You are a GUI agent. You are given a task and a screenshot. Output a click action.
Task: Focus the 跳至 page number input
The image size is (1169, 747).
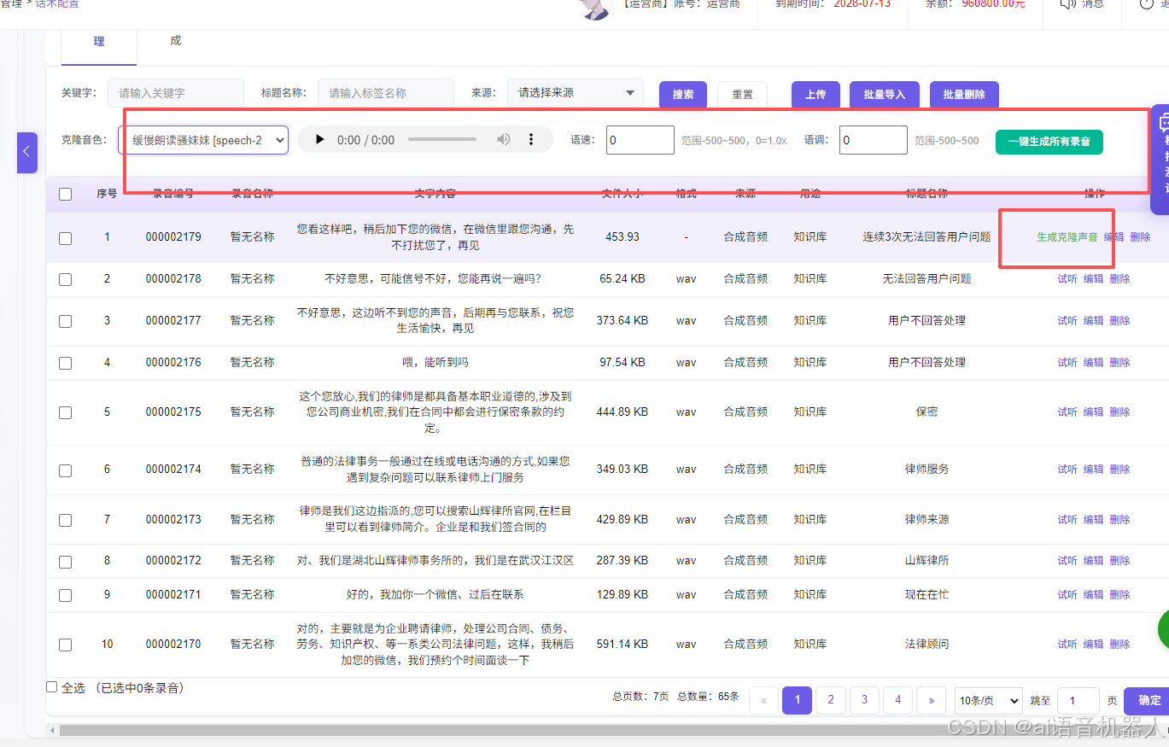pyautogui.click(x=1078, y=700)
